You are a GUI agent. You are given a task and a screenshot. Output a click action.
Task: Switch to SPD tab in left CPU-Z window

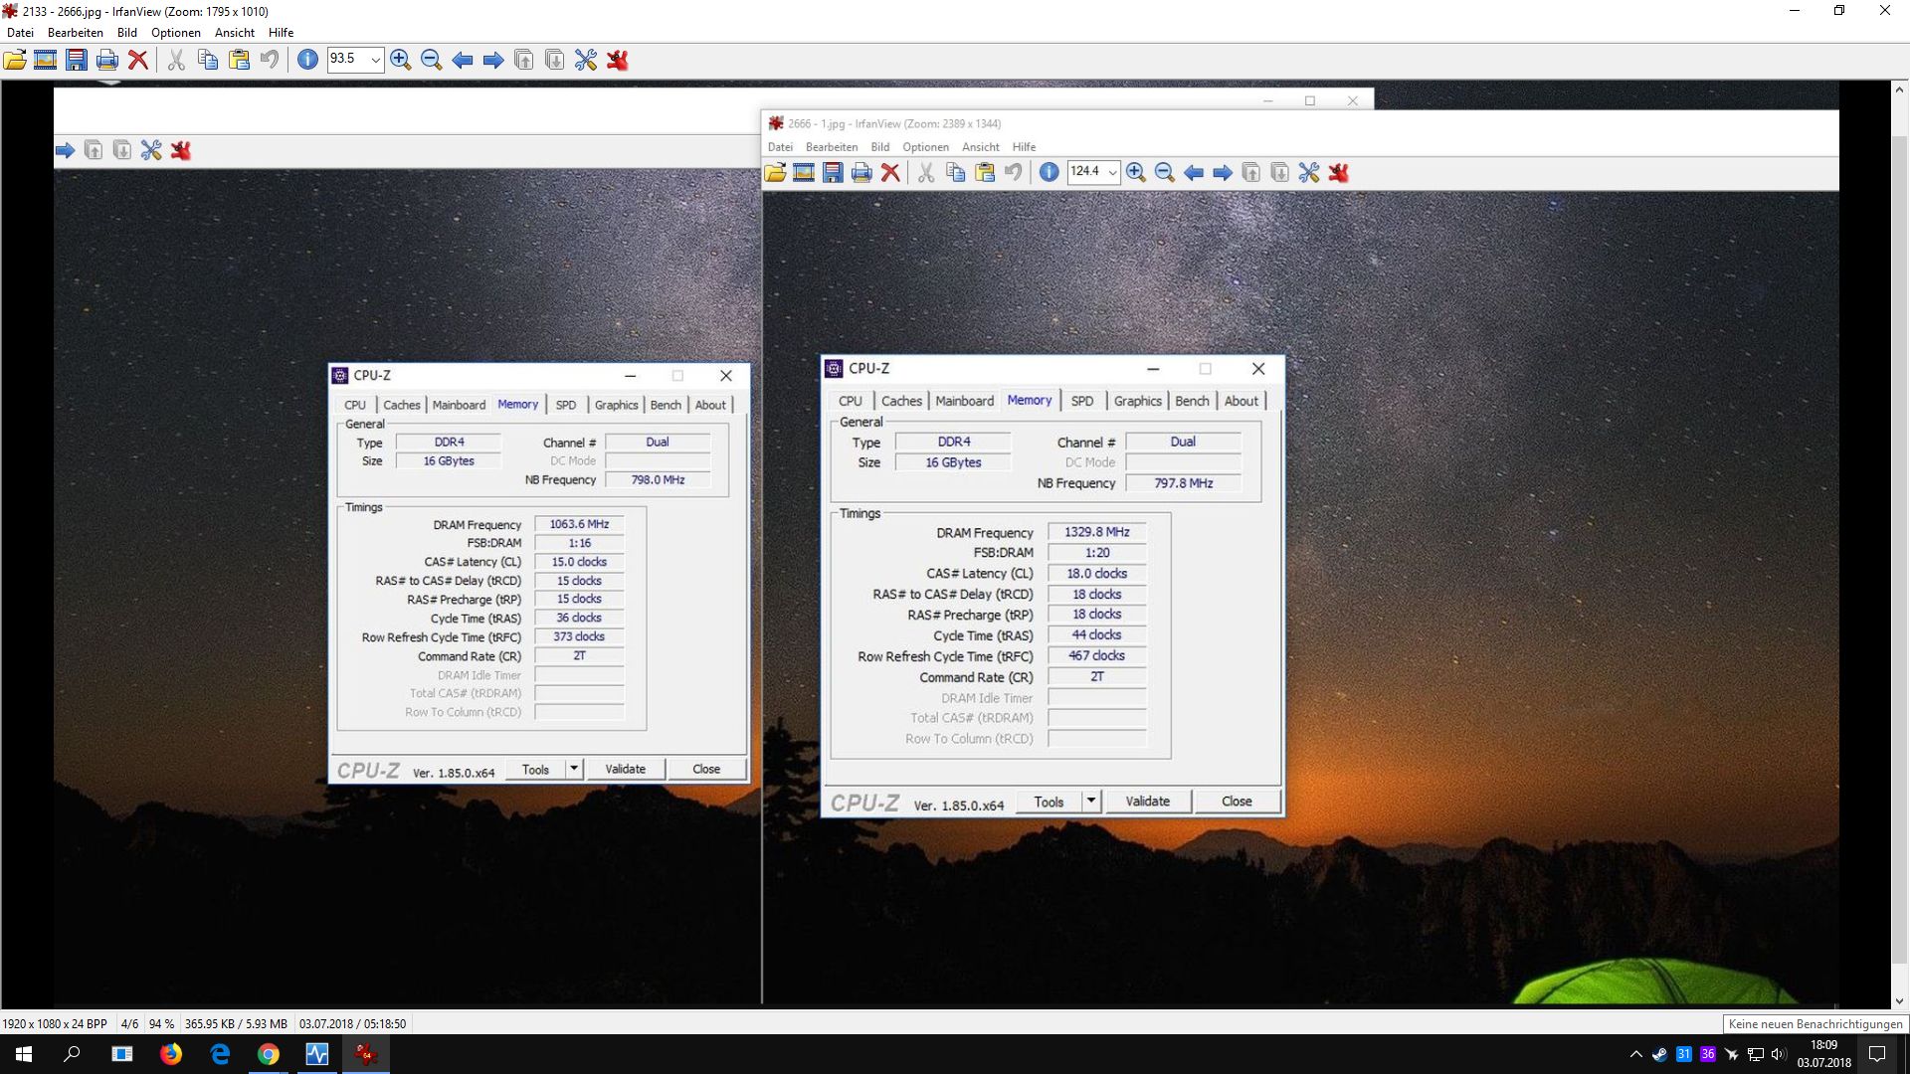(565, 405)
